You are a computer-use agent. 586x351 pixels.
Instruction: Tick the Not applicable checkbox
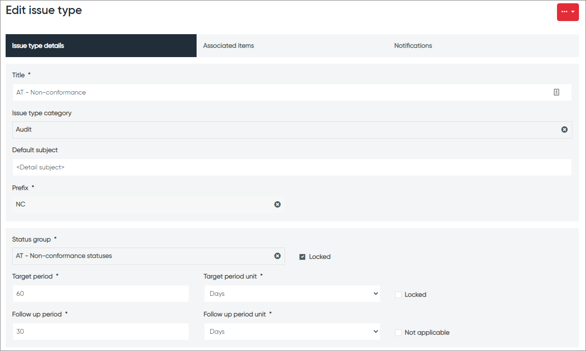(x=398, y=333)
